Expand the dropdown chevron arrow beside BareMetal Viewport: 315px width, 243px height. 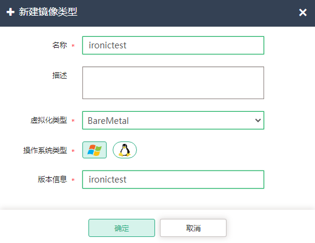[258, 120]
